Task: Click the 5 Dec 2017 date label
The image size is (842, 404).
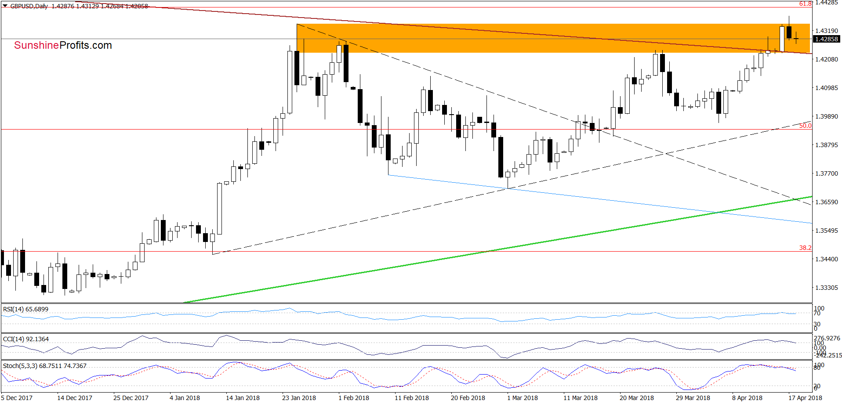Action: [17, 398]
